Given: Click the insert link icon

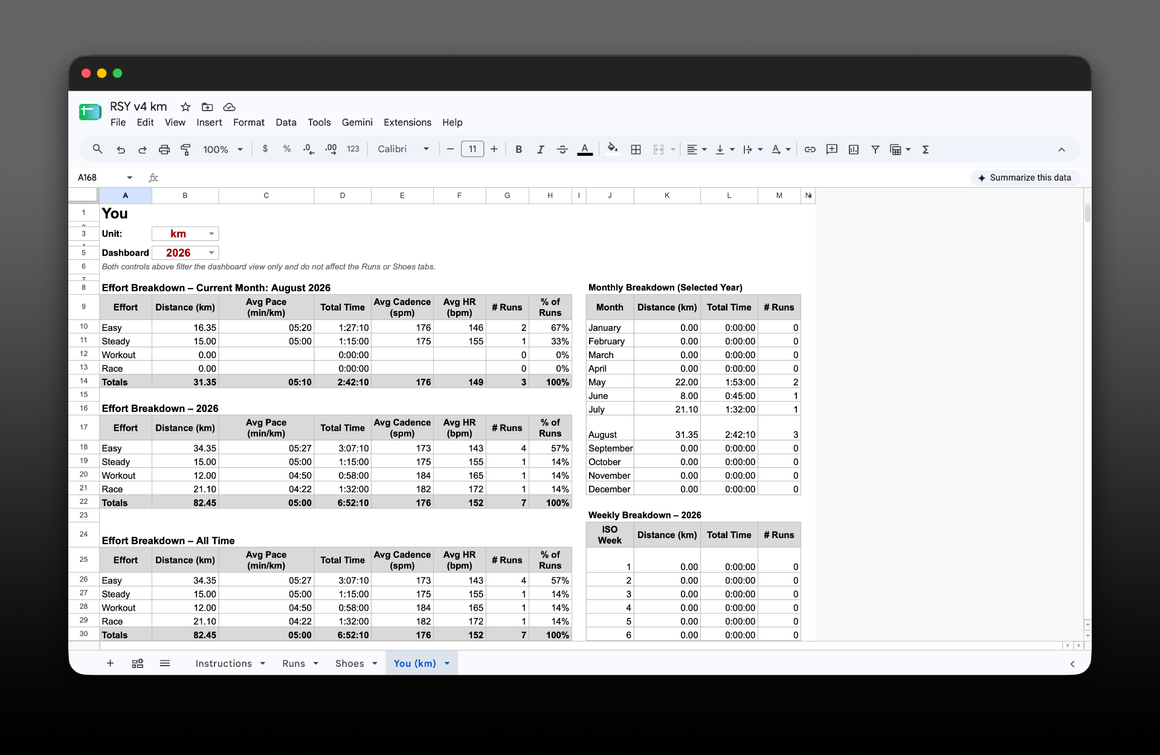Looking at the screenshot, I should pos(810,149).
